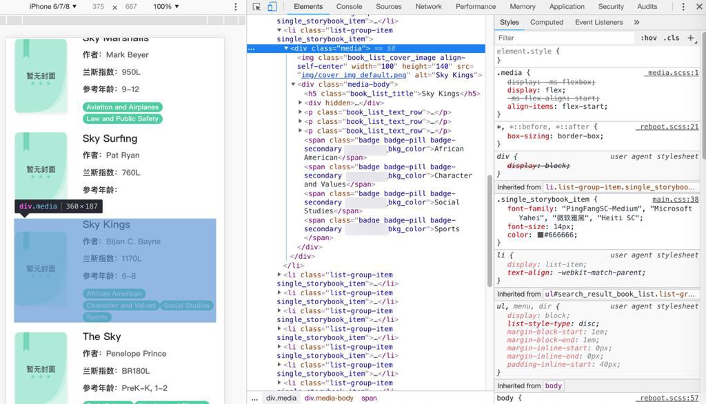Select the Styles sub-tab
Screen dimensions: 706x404
click(510, 22)
